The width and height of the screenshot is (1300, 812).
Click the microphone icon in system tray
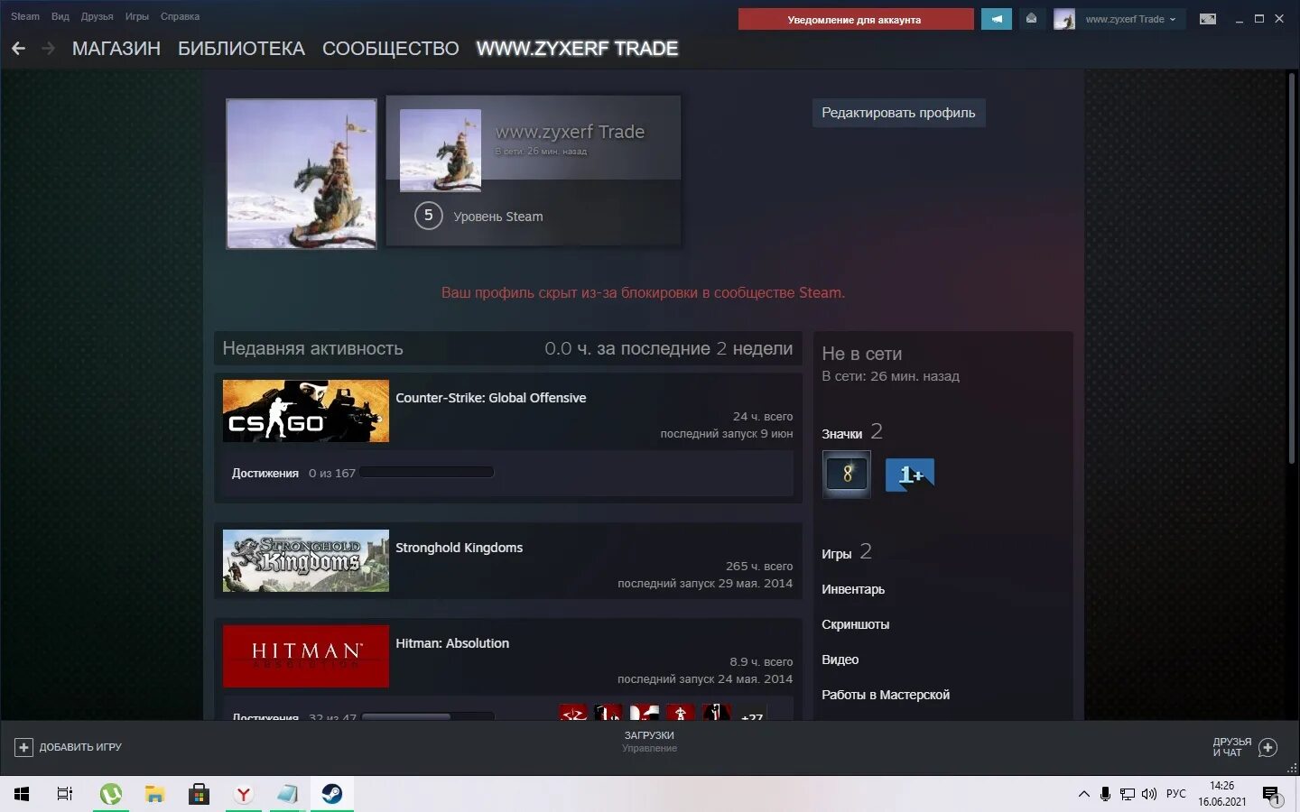tap(1105, 794)
